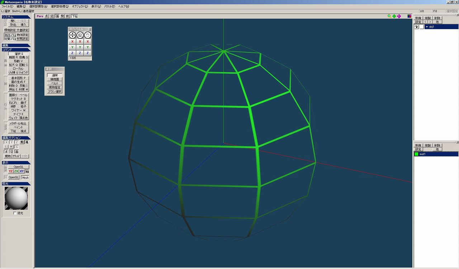Click the red X button under the move icon
459x269 pixels.
pos(72,42)
